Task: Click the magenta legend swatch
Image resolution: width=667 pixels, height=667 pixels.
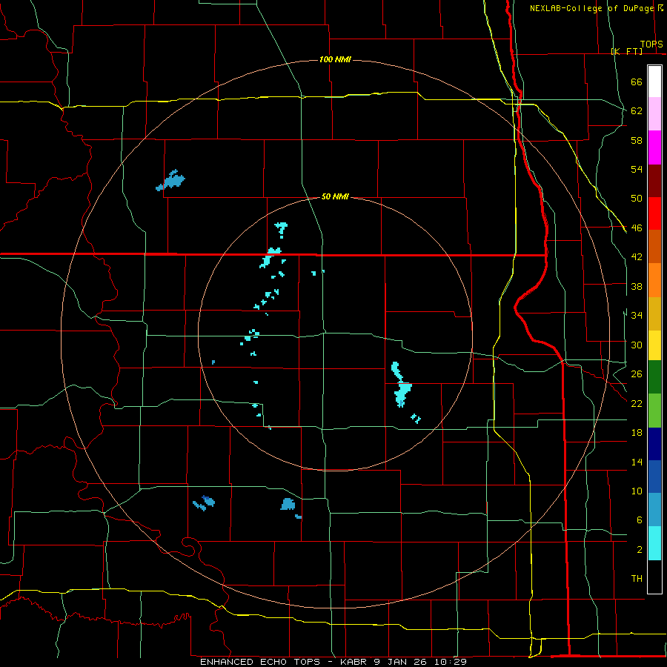Action: click(654, 147)
